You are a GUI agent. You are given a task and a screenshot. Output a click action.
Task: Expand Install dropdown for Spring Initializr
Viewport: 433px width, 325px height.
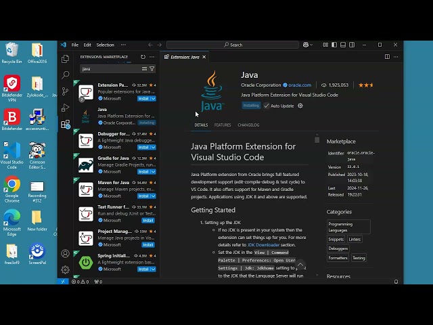click(x=154, y=269)
